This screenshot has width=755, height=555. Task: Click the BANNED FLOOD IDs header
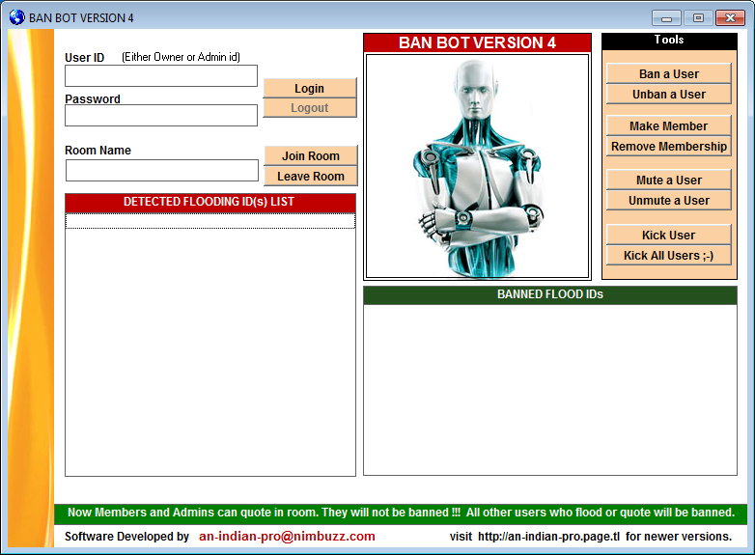tap(550, 294)
